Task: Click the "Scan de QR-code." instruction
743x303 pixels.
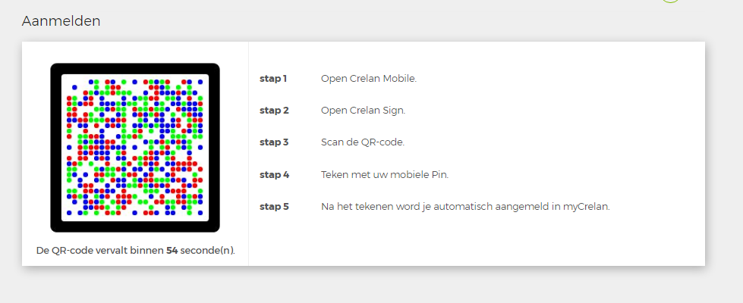Action: [362, 142]
